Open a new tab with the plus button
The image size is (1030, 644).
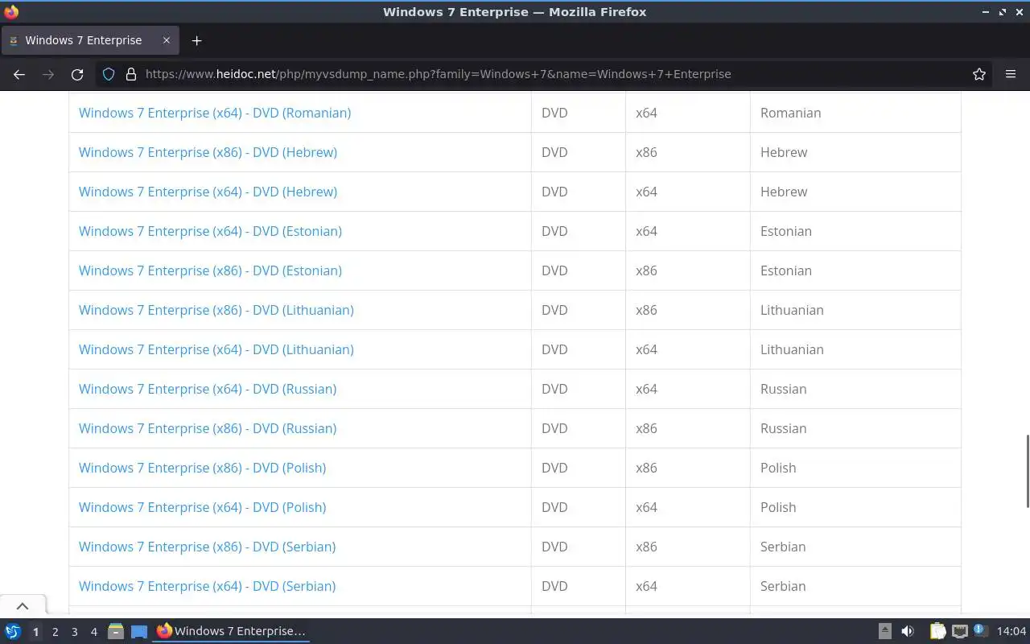(196, 40)
